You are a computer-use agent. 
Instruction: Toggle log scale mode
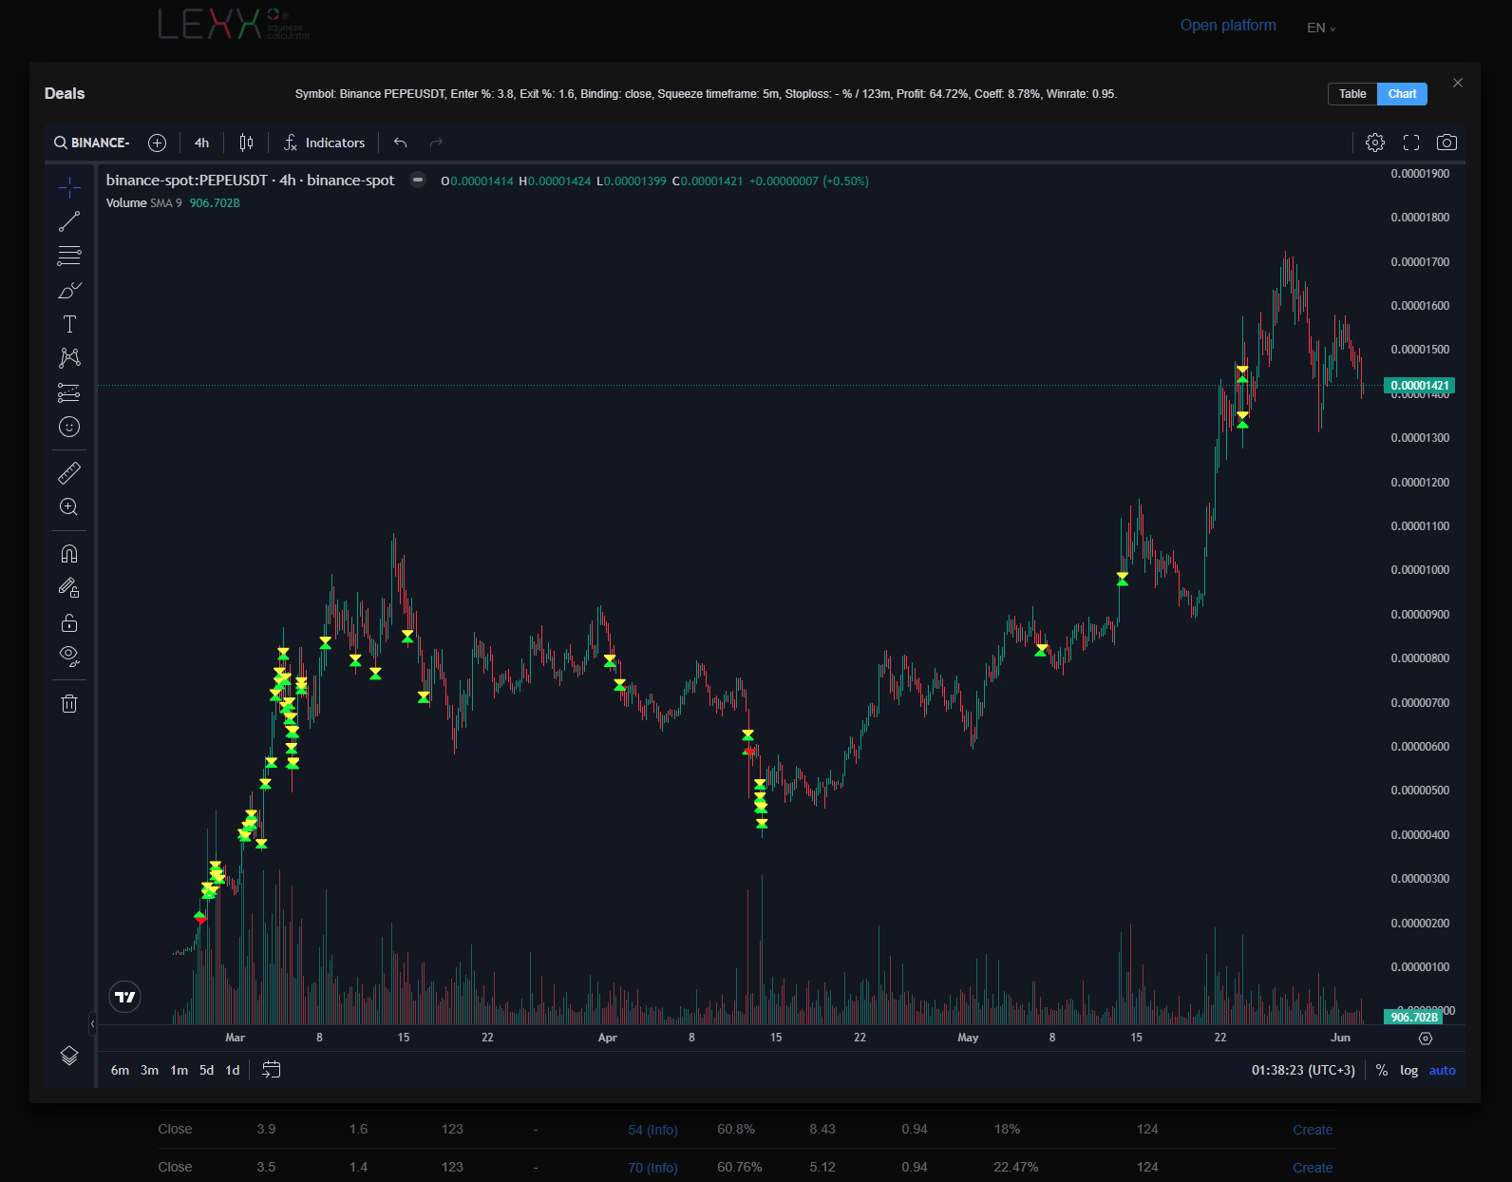[1408, 1070]
